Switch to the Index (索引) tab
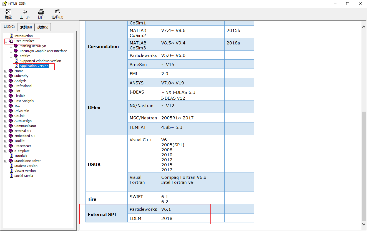Viewport: 367px width, 231px height. [26, 27]
